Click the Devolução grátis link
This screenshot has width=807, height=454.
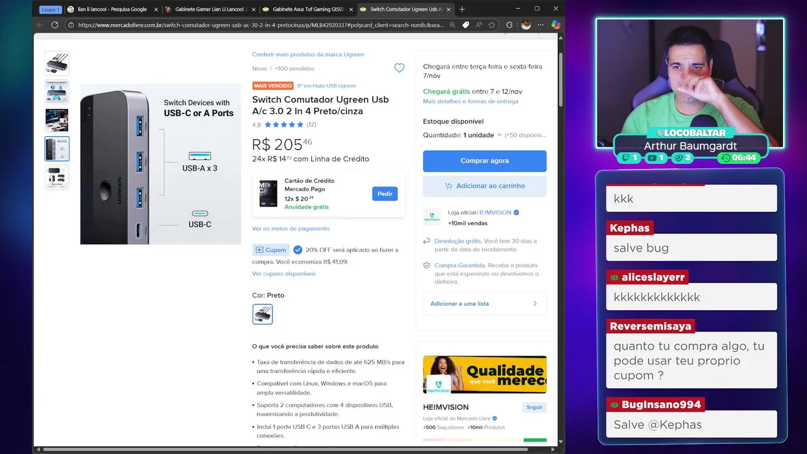[458, 241]
